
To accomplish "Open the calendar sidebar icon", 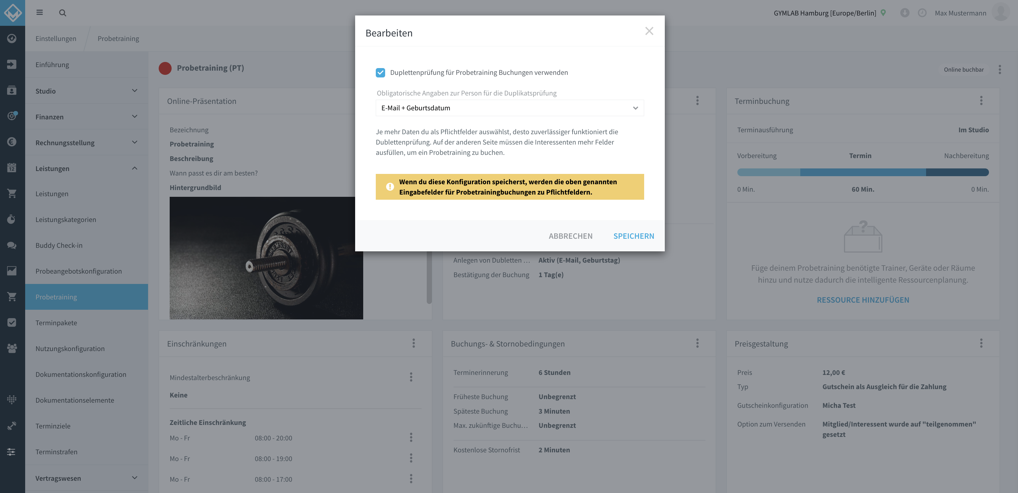I will coord(12,168).
